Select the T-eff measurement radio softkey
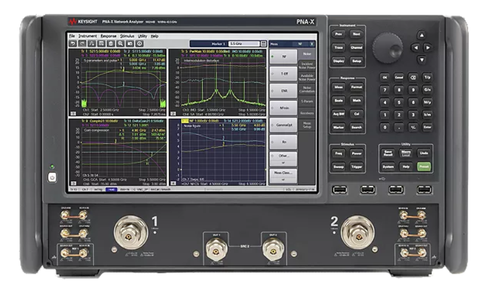This screenshot has height=285, width=483. pos(283,74)
